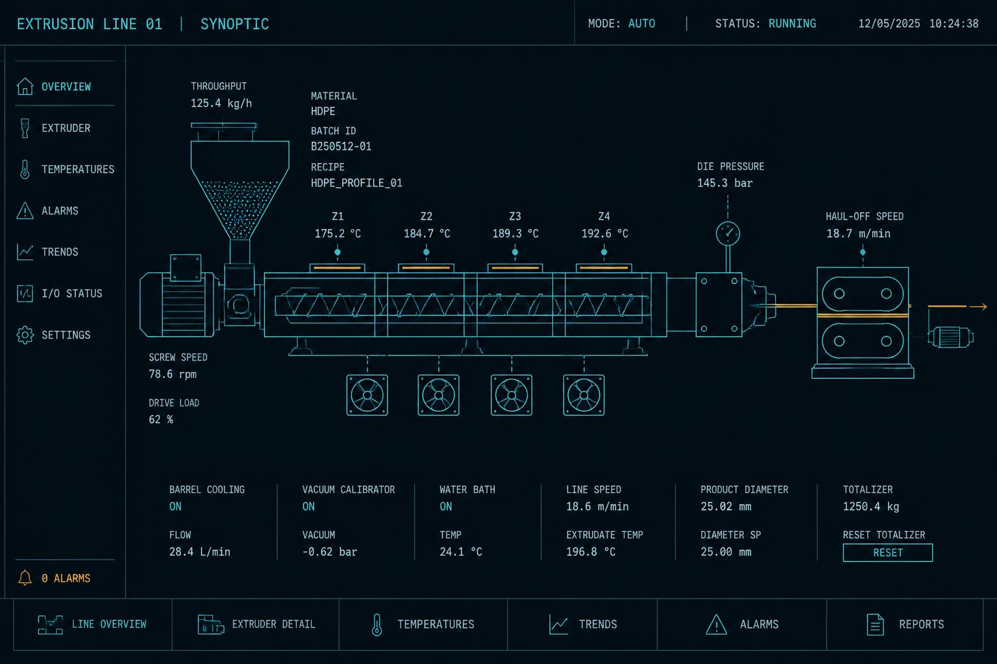Click the fourth barrel cooling fan under Z4
Viewport: 997px width, 664px height.
pos(584,395)
